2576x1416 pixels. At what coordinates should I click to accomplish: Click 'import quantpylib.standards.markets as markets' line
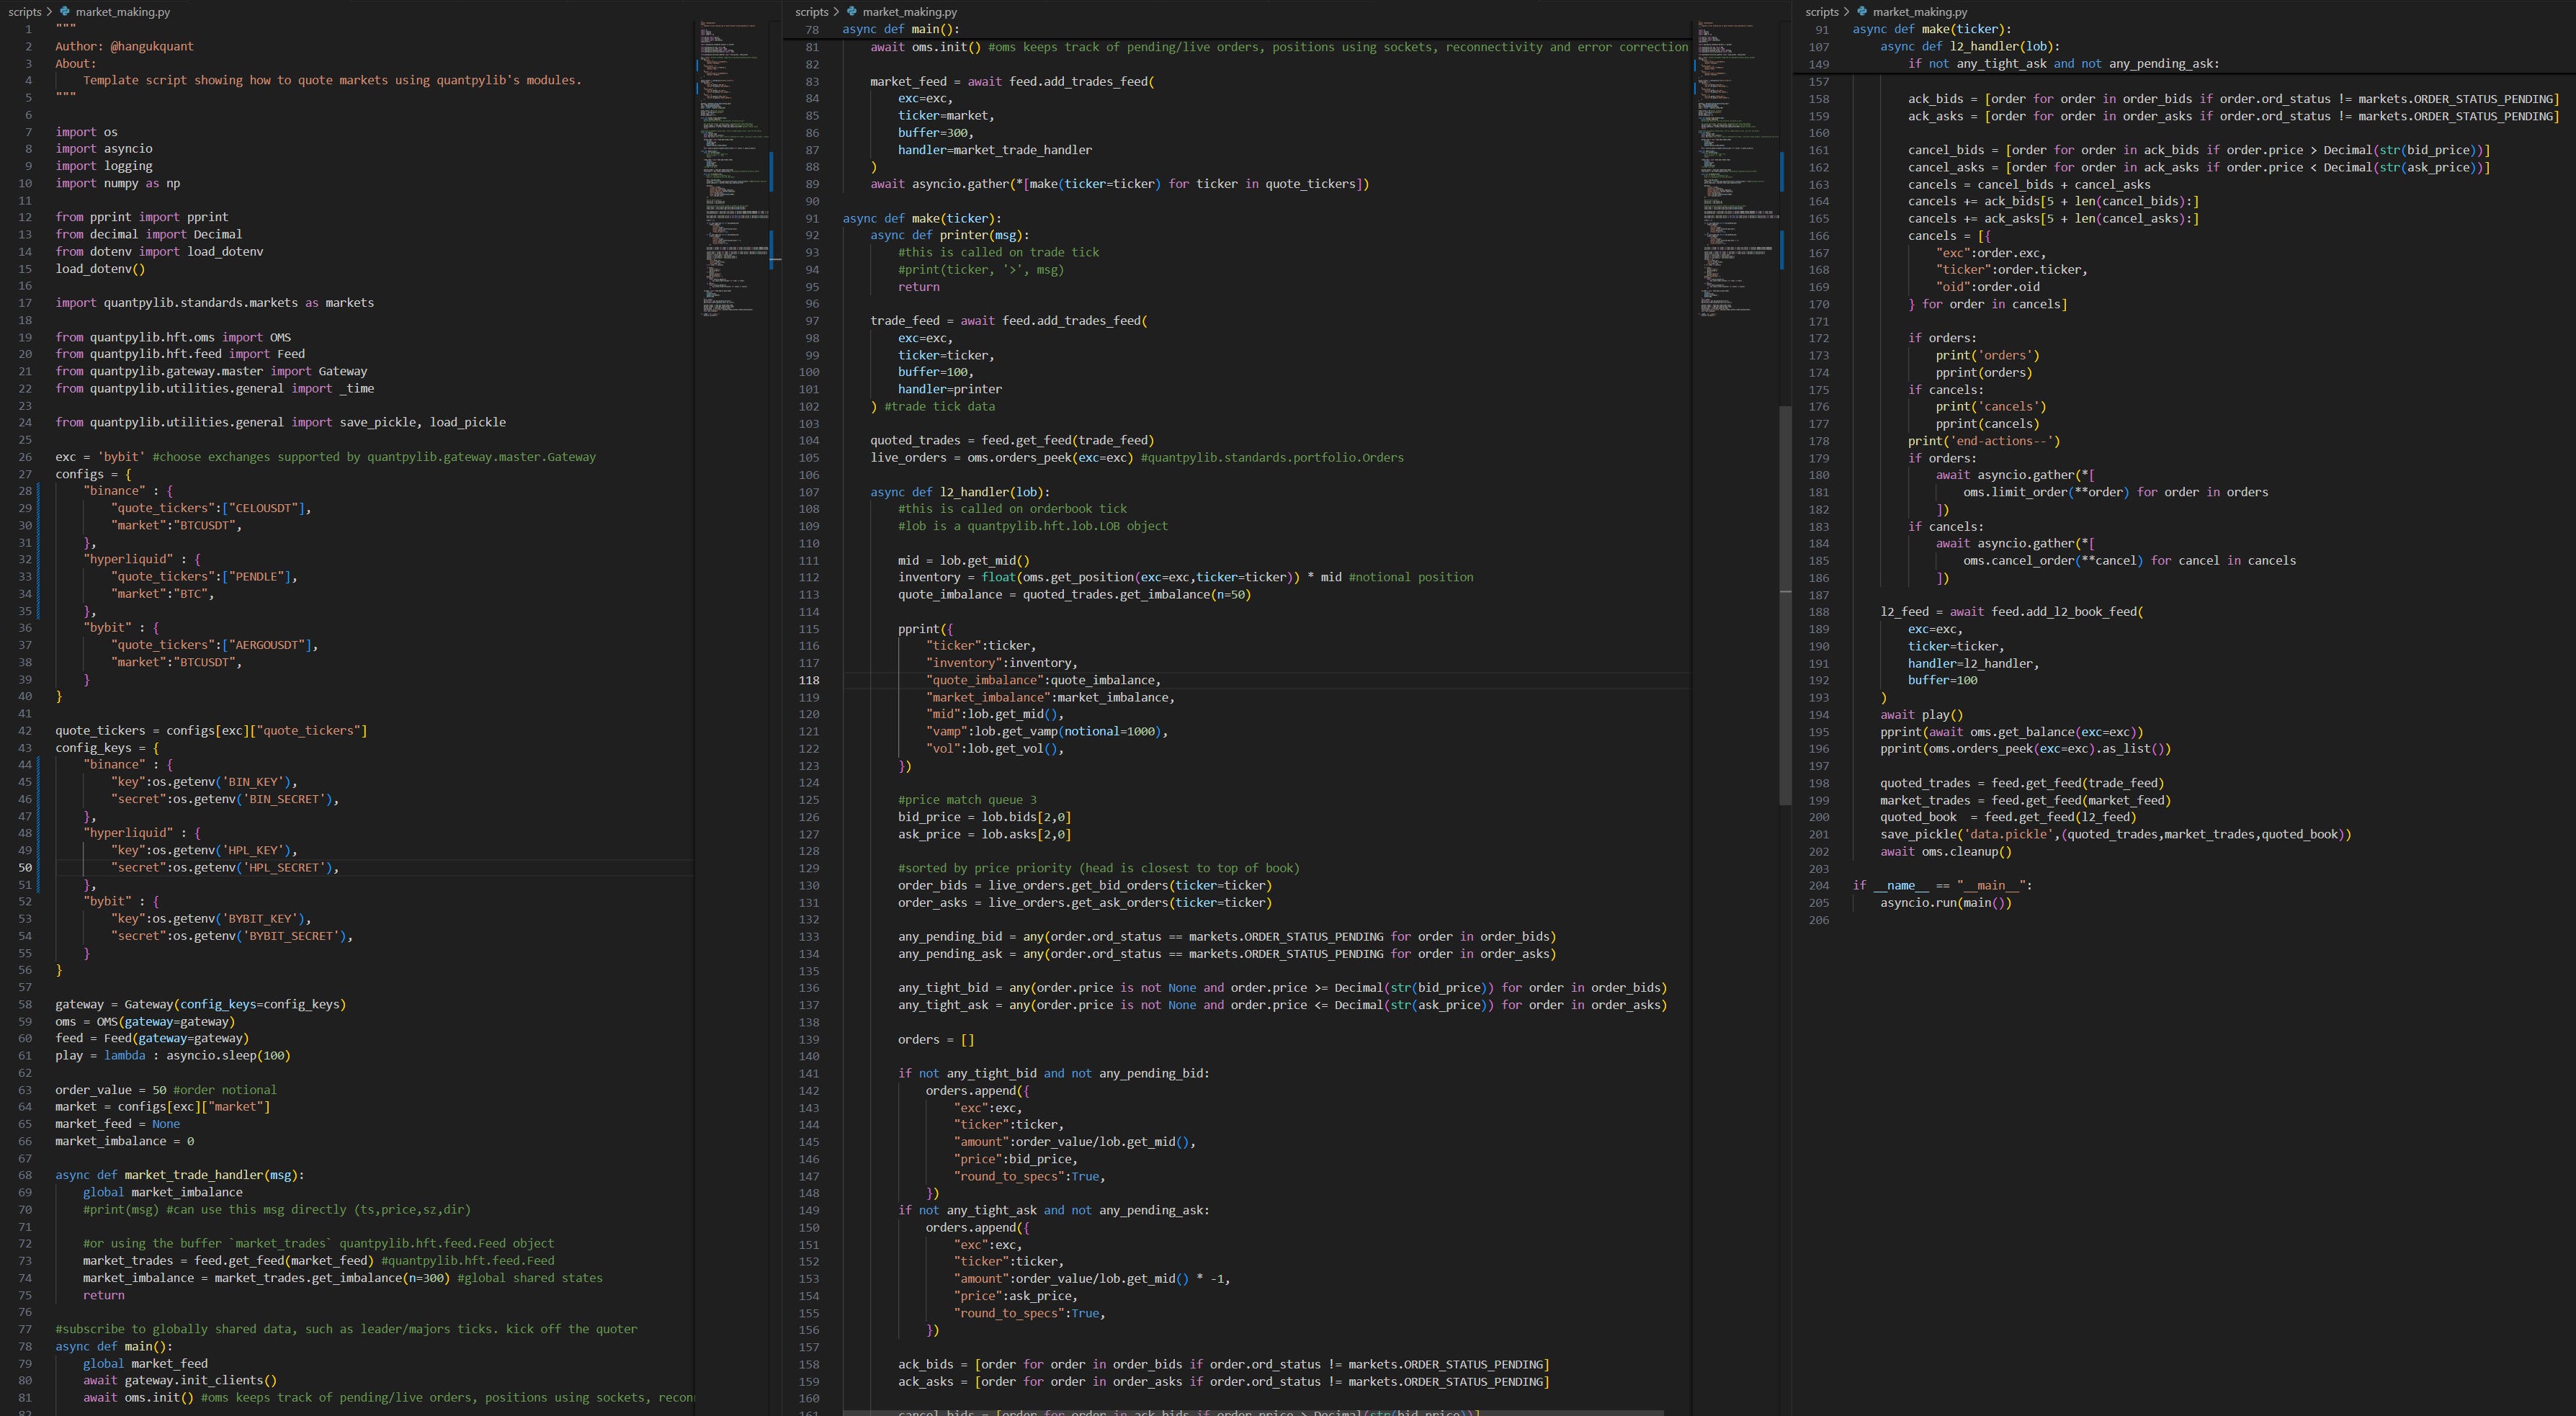point(215,302)
